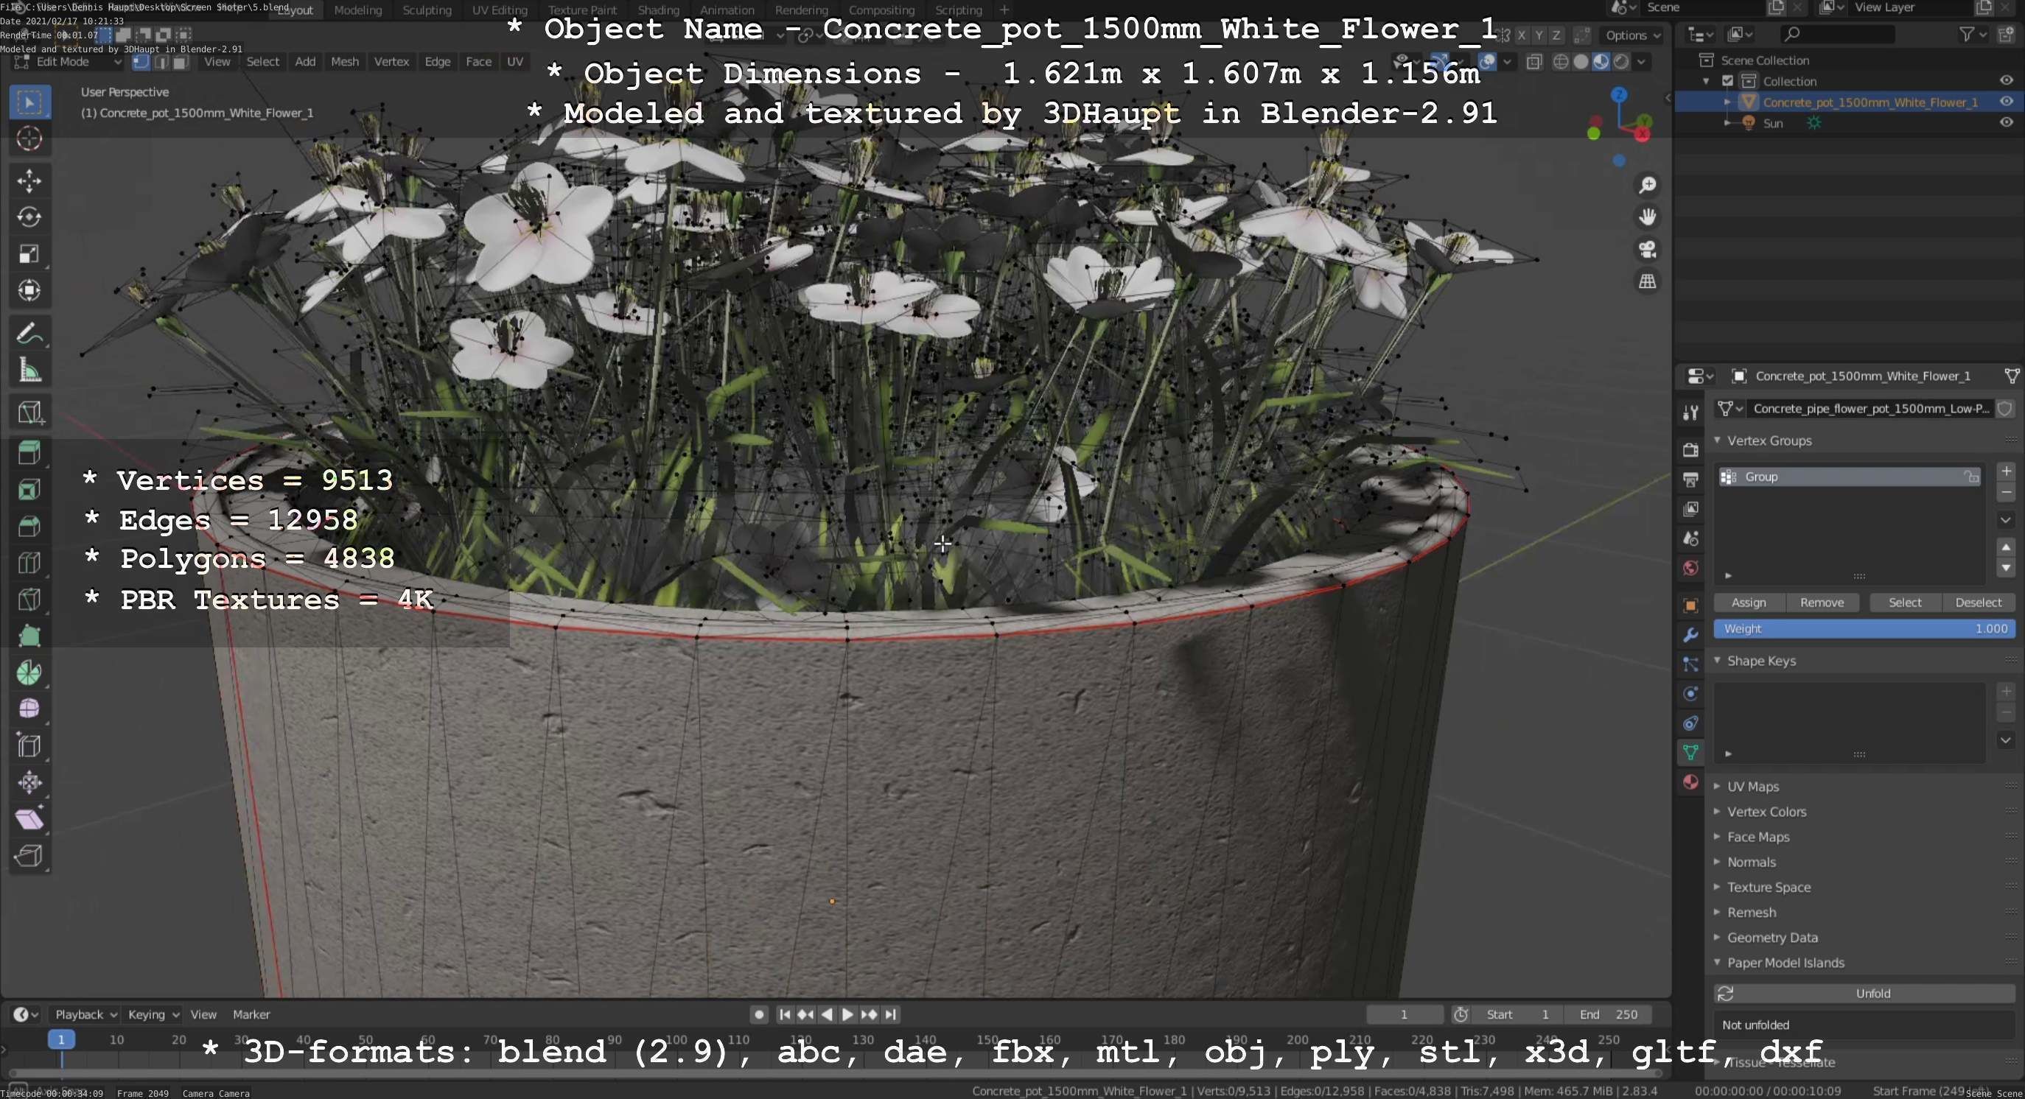Select the combined Transform tool
Image resolution: width=2025 pixels, height=1099 pixels.
click(x=30, y=291)
